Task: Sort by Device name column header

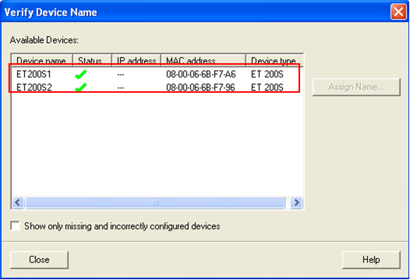Action: point(42,60)
